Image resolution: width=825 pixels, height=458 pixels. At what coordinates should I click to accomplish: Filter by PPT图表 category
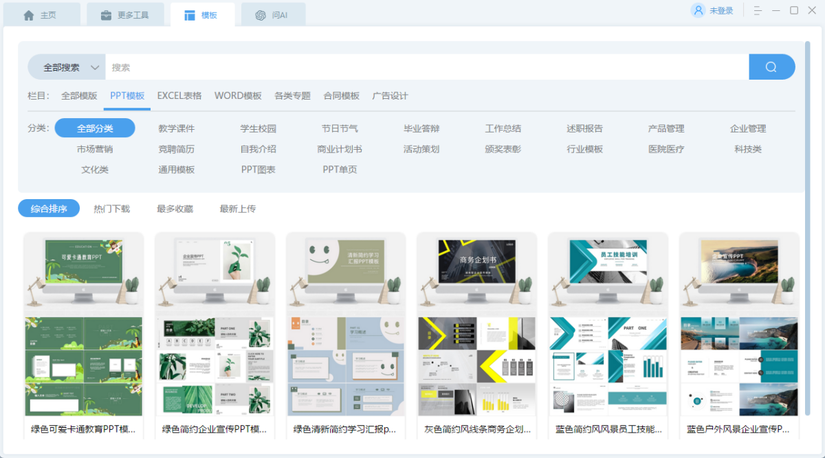click(258, 170)
